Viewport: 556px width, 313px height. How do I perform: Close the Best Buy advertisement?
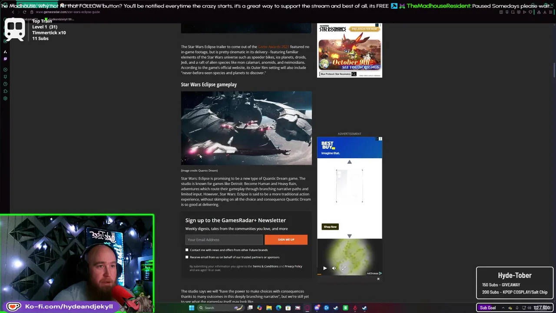[380, 139]
